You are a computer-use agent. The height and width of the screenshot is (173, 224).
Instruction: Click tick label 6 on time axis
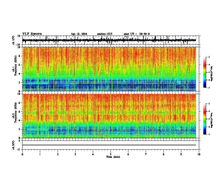(x=128, y=154)
